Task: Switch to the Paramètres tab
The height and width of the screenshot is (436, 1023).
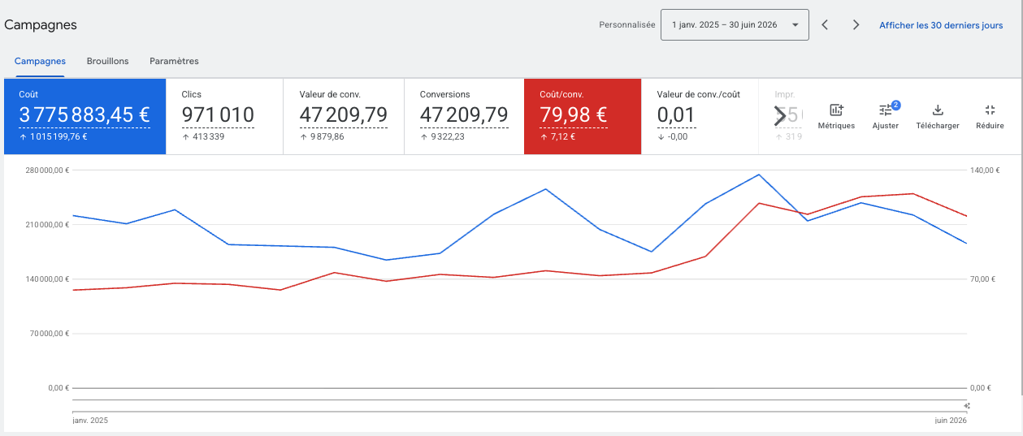Action: pos(174,61)
